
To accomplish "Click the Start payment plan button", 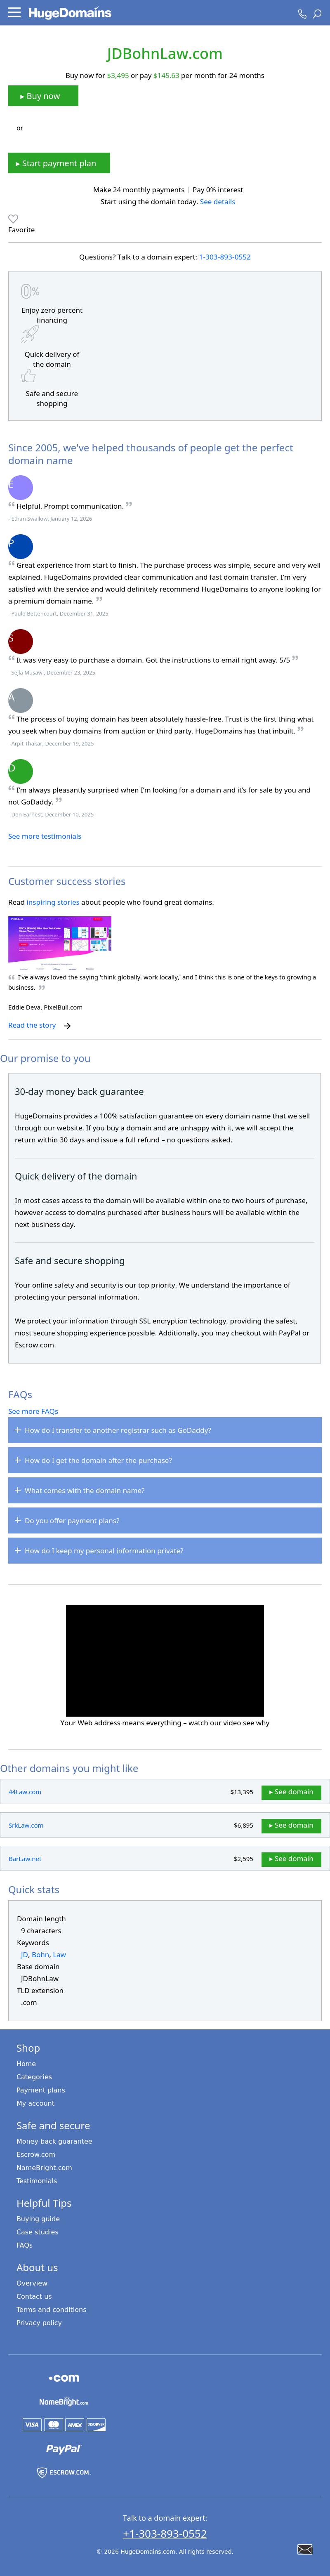I will click(x=59, y=163).
